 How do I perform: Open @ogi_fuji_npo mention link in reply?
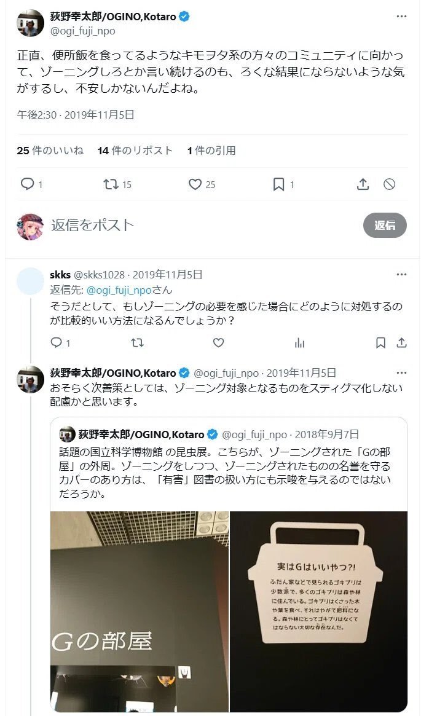pos(119,290)
